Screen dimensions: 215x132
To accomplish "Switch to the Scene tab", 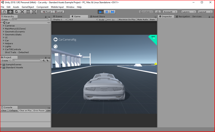I will pyautogui.click(x=58, y=16).
